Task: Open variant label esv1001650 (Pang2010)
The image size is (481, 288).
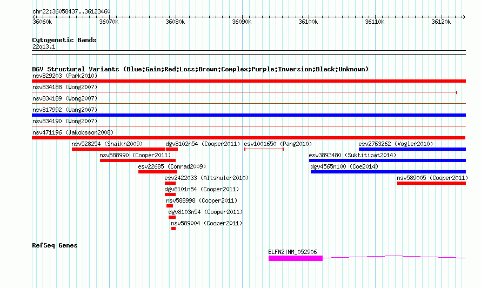Action: (278, 144)
